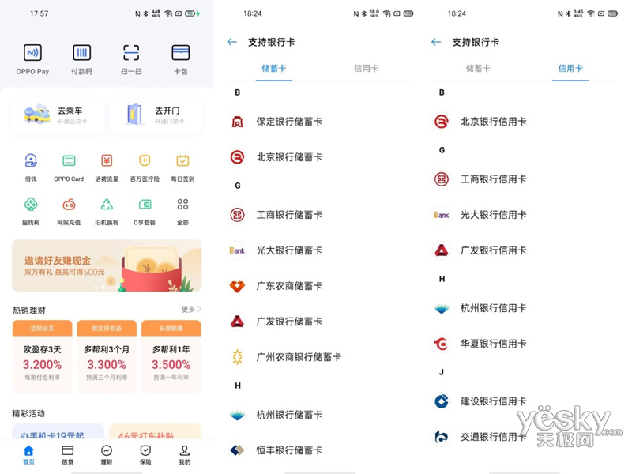This screenshot has height=474, width=632.
Task: Open 百万医疗险 insurance icon
Action: pos(145,161)
